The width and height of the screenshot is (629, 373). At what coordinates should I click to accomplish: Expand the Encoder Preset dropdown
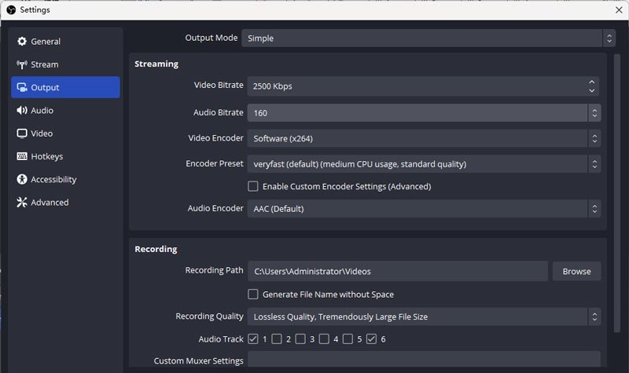pos(423,164)
